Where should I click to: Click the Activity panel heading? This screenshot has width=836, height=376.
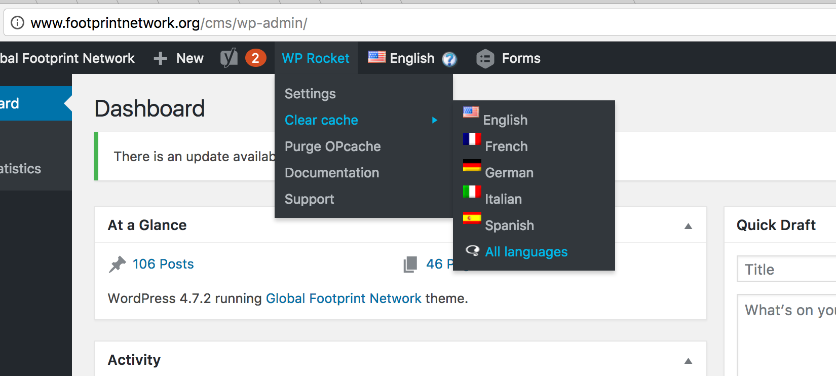(134, 360)
